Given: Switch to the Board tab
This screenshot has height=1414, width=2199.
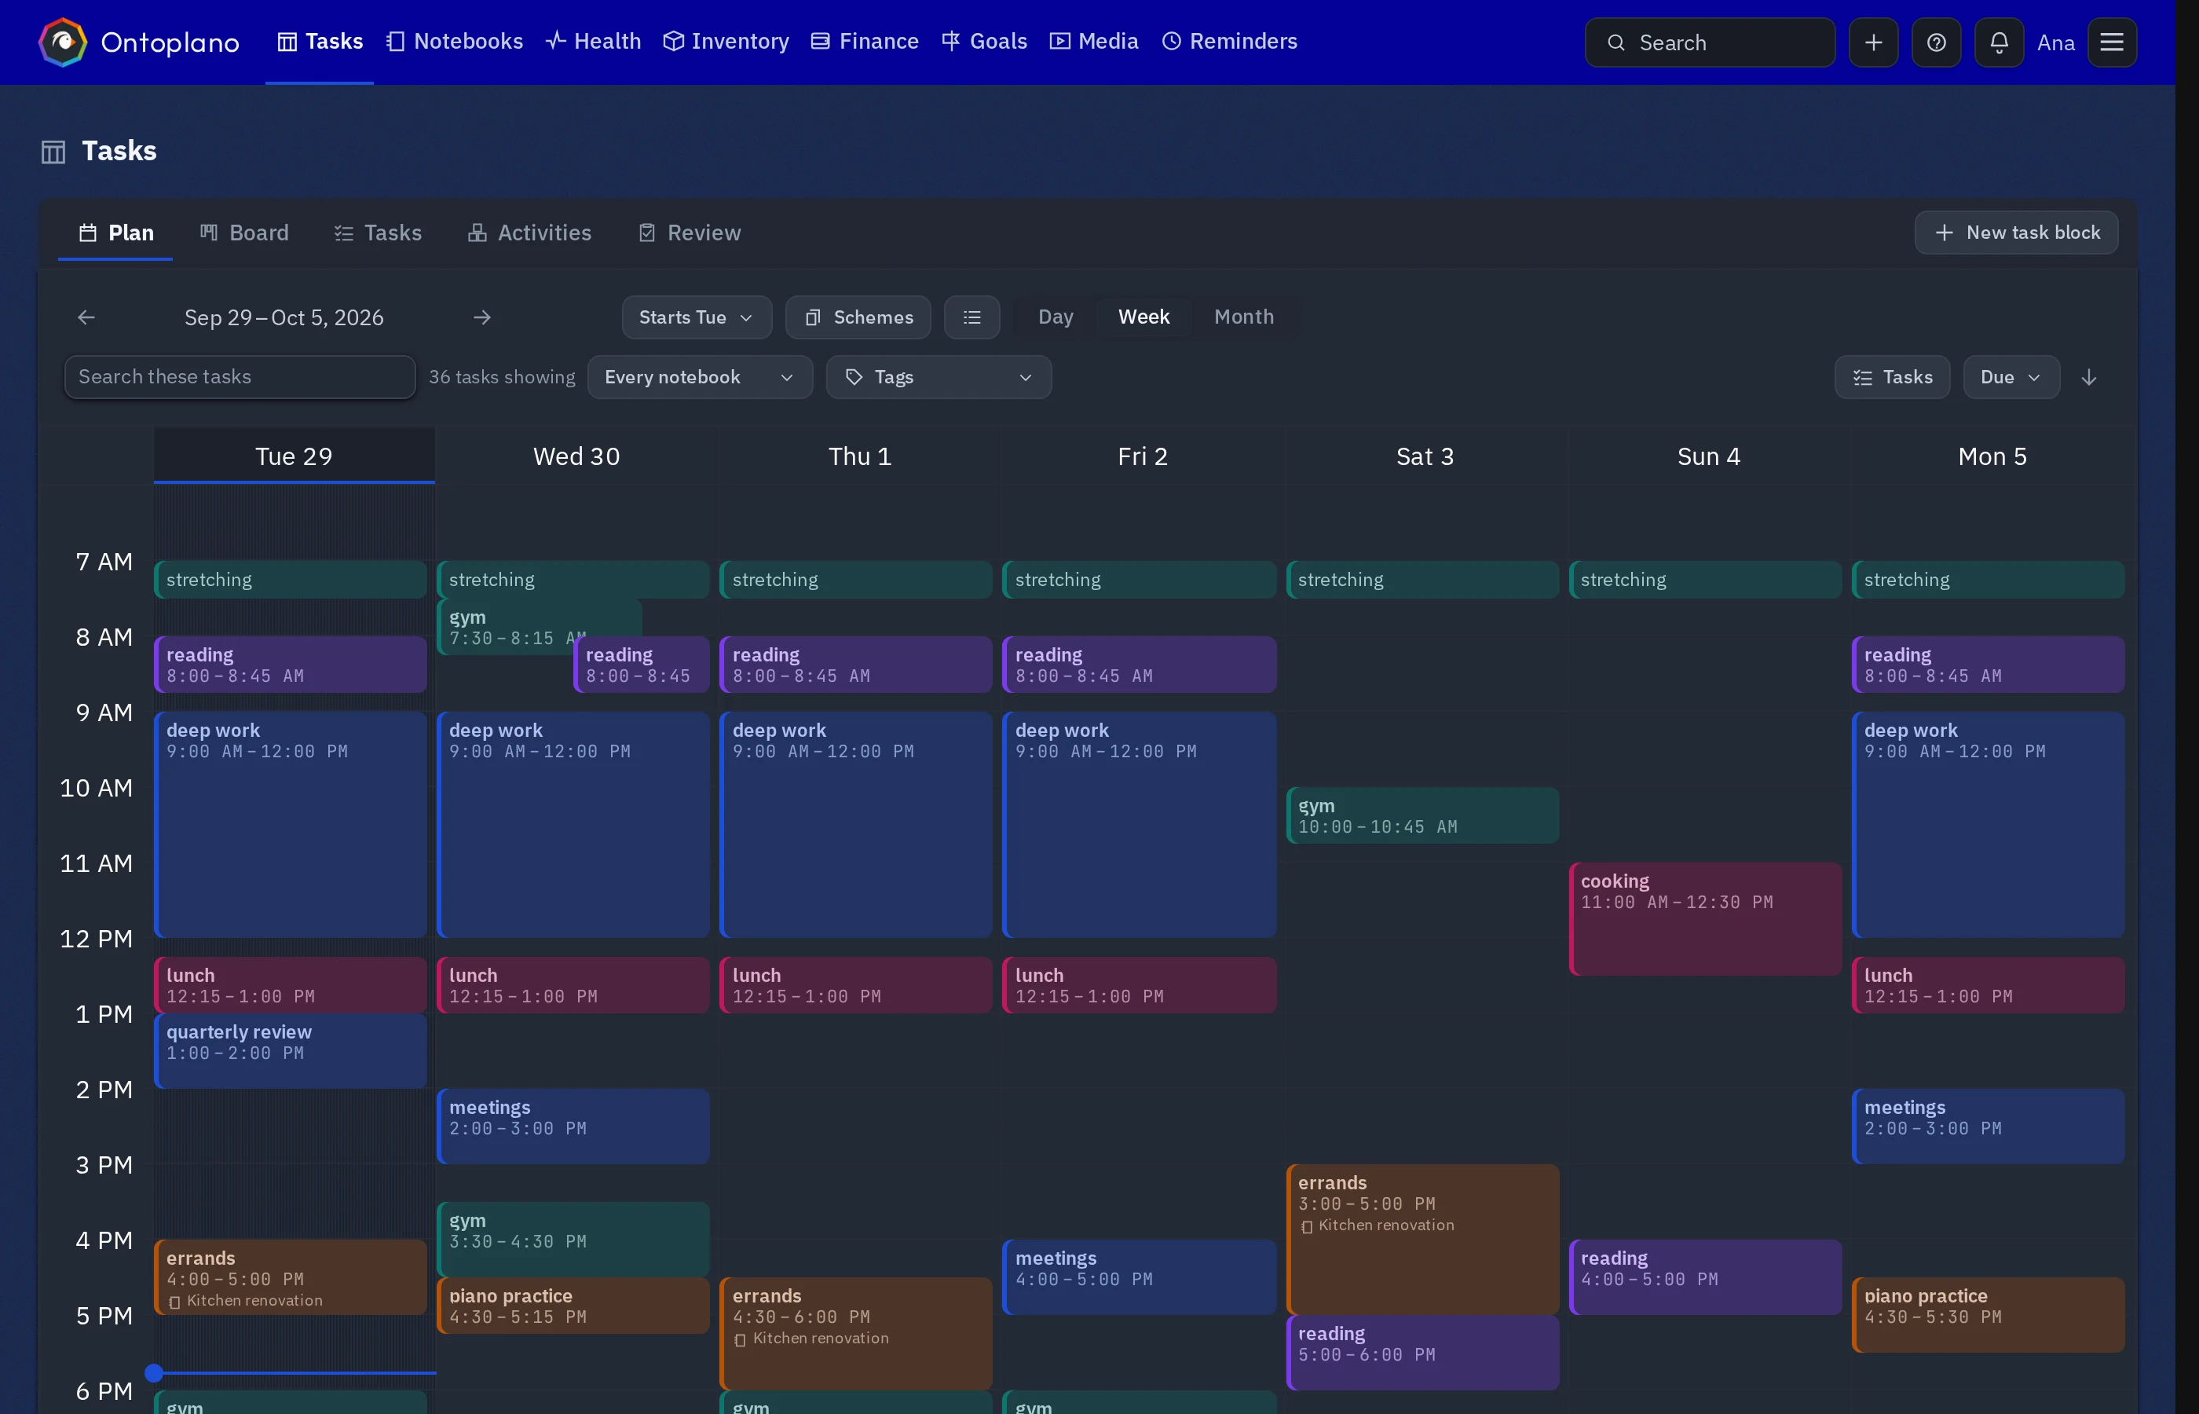Looking at the screenshot, I should pos(244,233).
